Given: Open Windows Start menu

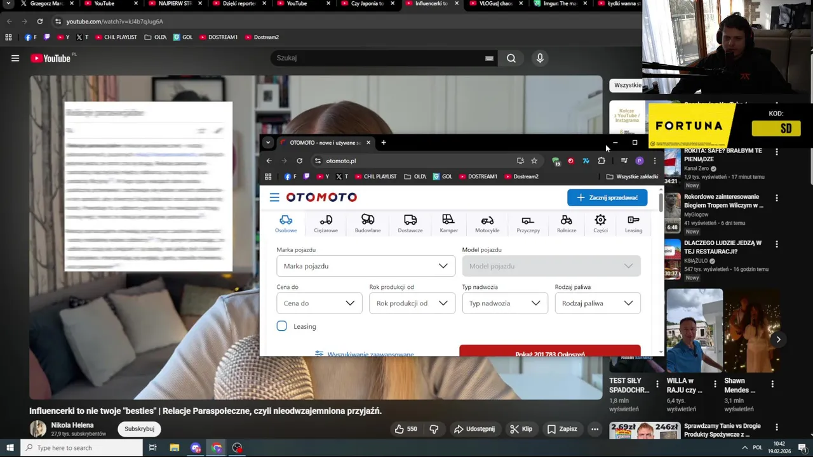Looking at the screenshot, I should coord(10,448).
